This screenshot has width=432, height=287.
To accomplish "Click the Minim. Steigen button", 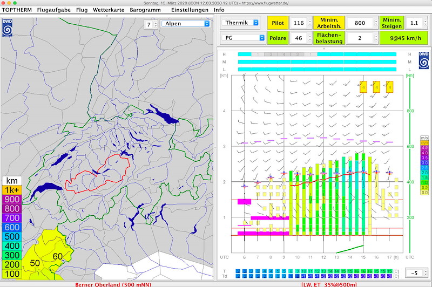I will (391, 23).
